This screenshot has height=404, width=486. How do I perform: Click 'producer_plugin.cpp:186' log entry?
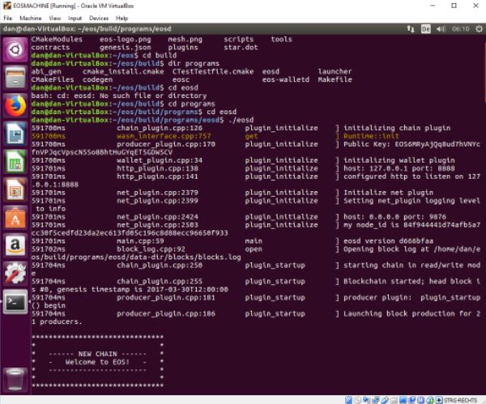click(x=166, y=313)
